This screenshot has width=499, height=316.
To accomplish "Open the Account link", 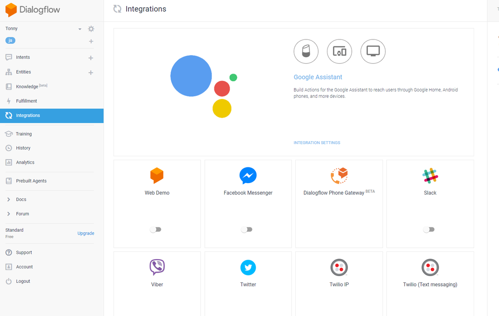I will [x=24, y=267].
